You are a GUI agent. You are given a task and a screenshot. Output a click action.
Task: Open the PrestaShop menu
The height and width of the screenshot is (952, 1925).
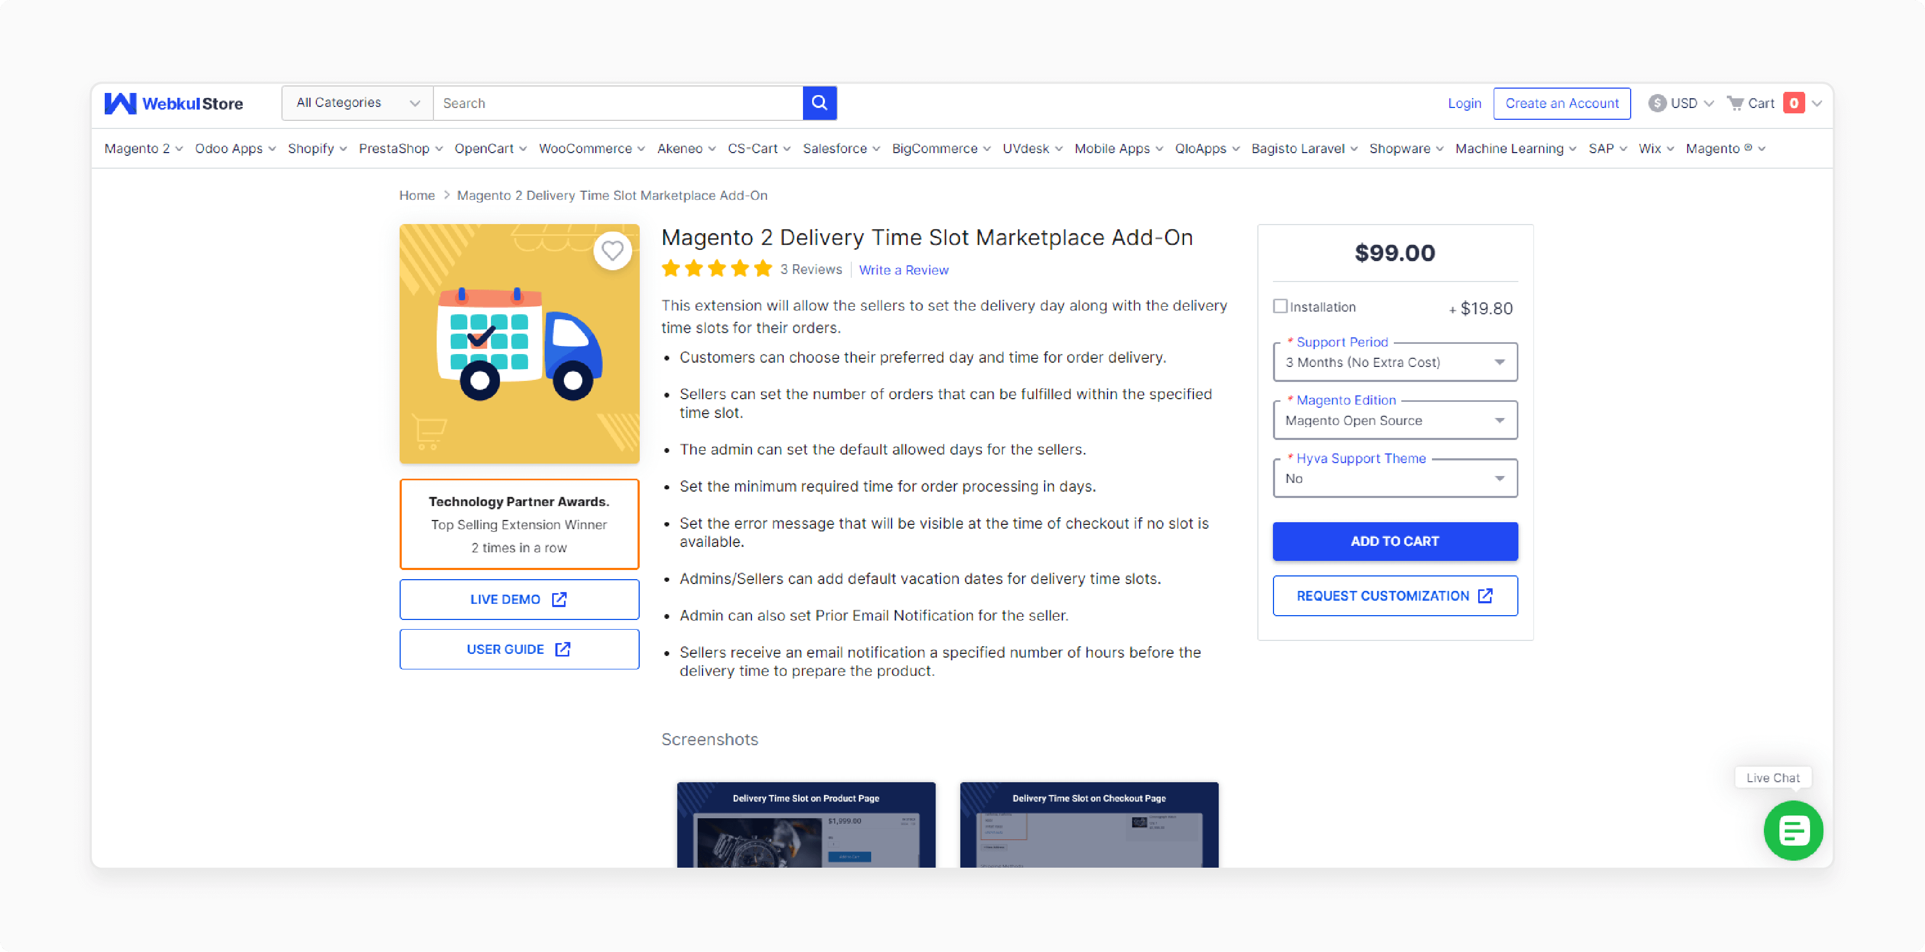click(x=401, y=149)
